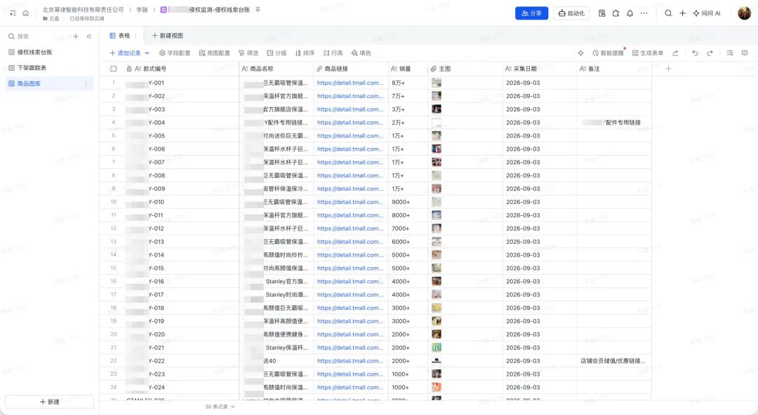Click the export arrow icon after 生成表单
This screenshot has height=415, width=758.
click(x=675, y=53)
